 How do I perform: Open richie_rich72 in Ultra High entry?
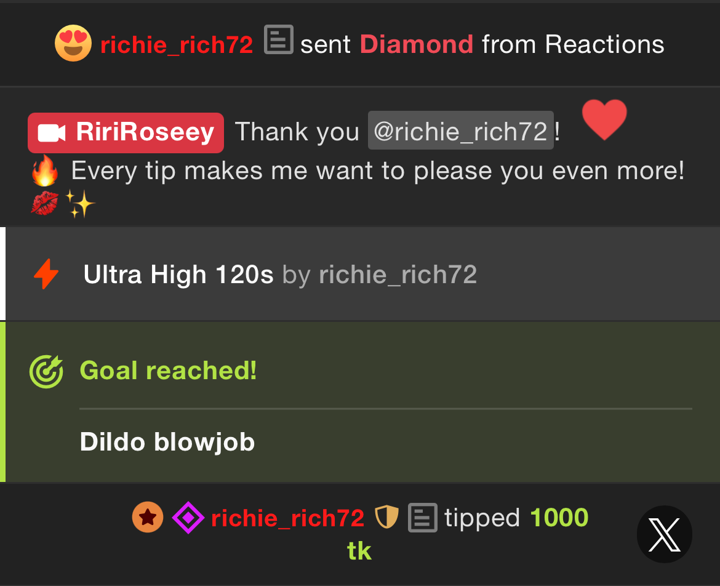tap(398, 275)
